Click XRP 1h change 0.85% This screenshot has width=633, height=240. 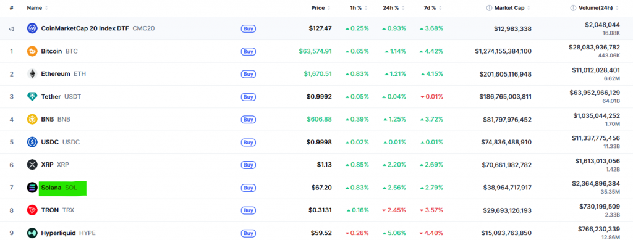point(357,165)
